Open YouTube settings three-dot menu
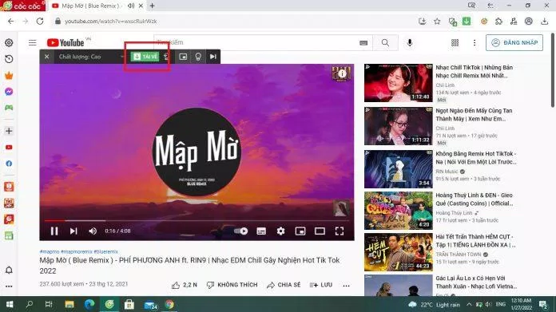The image size is (556, 312). 475,43
